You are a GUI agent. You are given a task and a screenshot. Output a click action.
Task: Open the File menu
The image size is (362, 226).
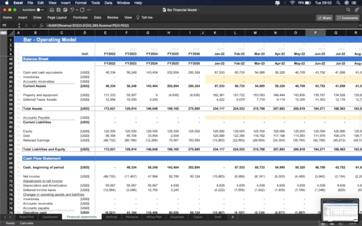pyautogui.click(x=30, y=3)
